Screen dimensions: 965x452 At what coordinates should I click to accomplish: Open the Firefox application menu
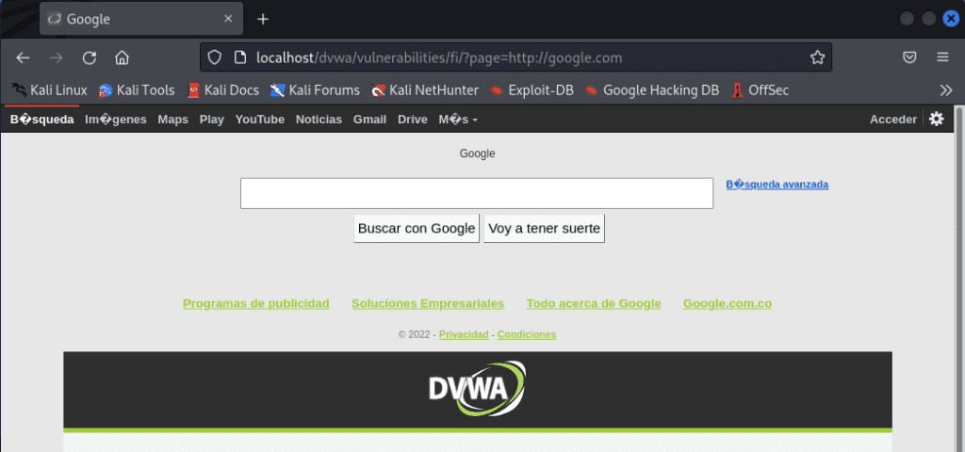tap(942, 57)
